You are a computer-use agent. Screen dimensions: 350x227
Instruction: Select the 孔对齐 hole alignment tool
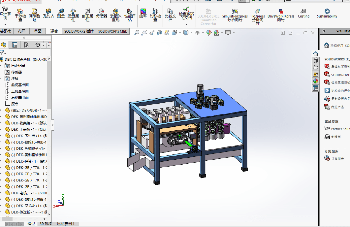[49, 13]
